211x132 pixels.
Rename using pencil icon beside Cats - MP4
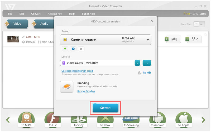pos(23,37)
